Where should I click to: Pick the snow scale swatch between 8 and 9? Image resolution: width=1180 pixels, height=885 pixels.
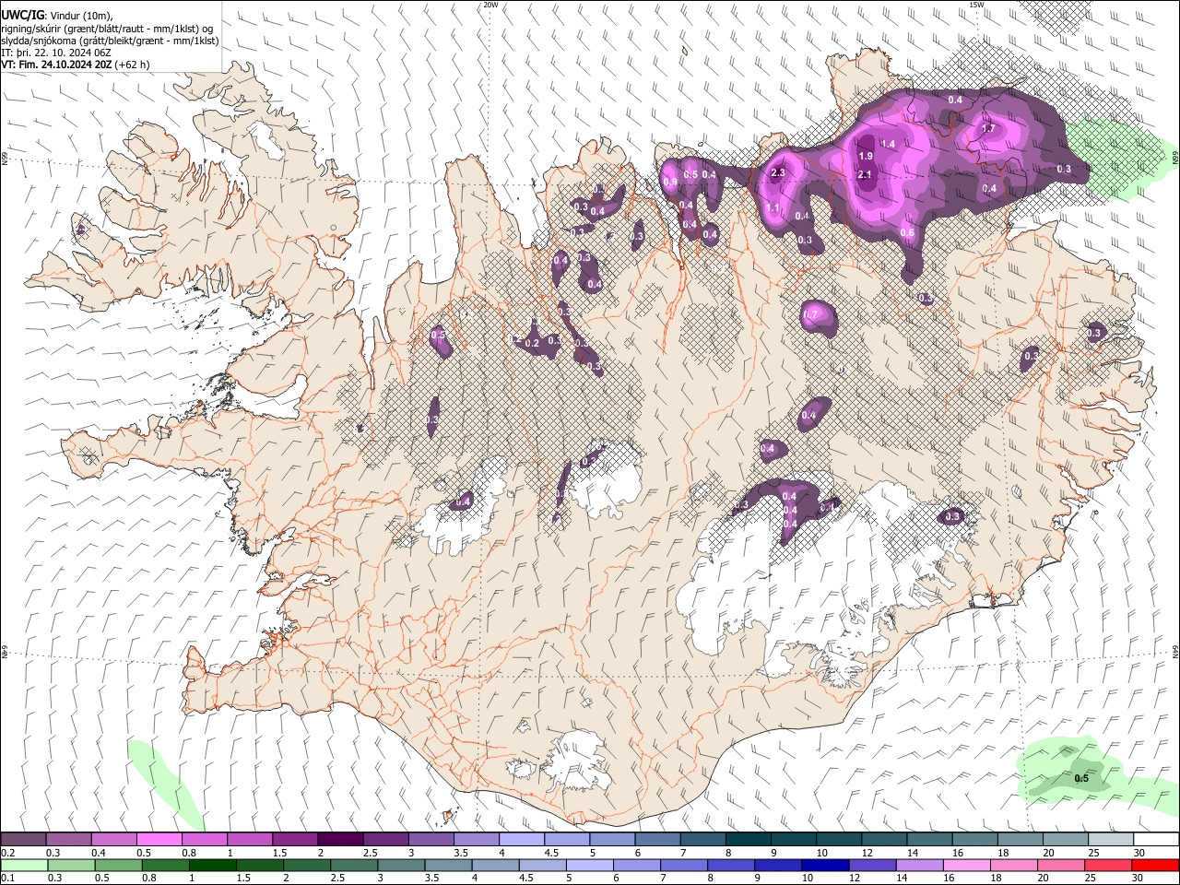[748, 840]
